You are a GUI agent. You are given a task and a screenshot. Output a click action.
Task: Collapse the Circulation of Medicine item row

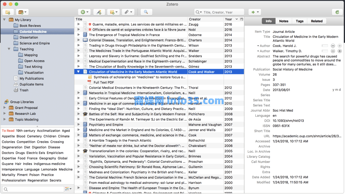78,72
